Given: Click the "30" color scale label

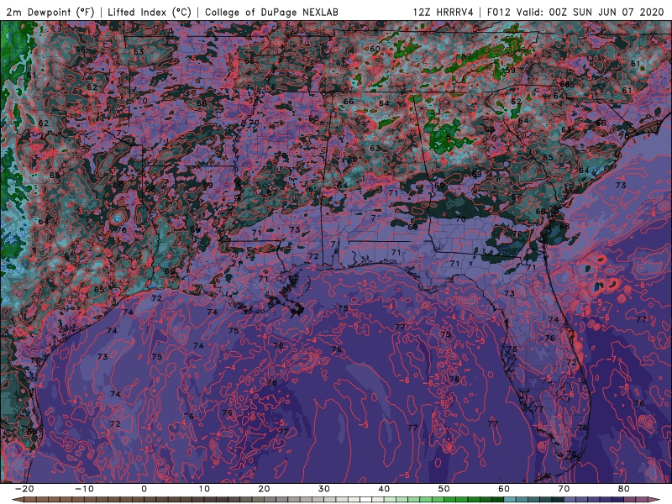Looking at the screenshot, I should 324,489.
